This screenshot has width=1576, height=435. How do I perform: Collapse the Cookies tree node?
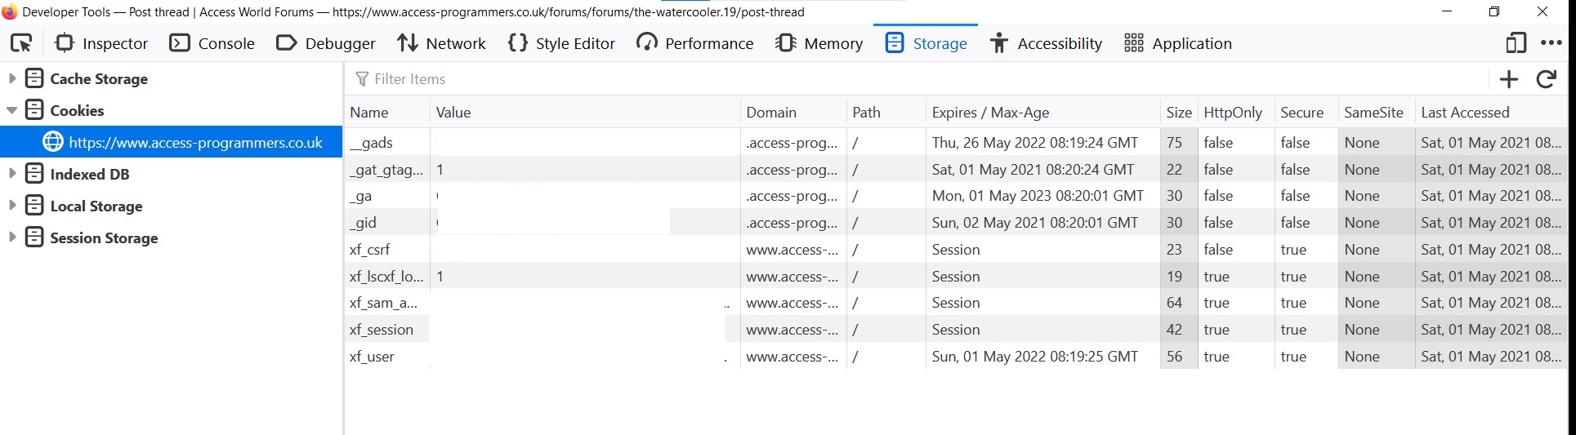pos(11,110)
